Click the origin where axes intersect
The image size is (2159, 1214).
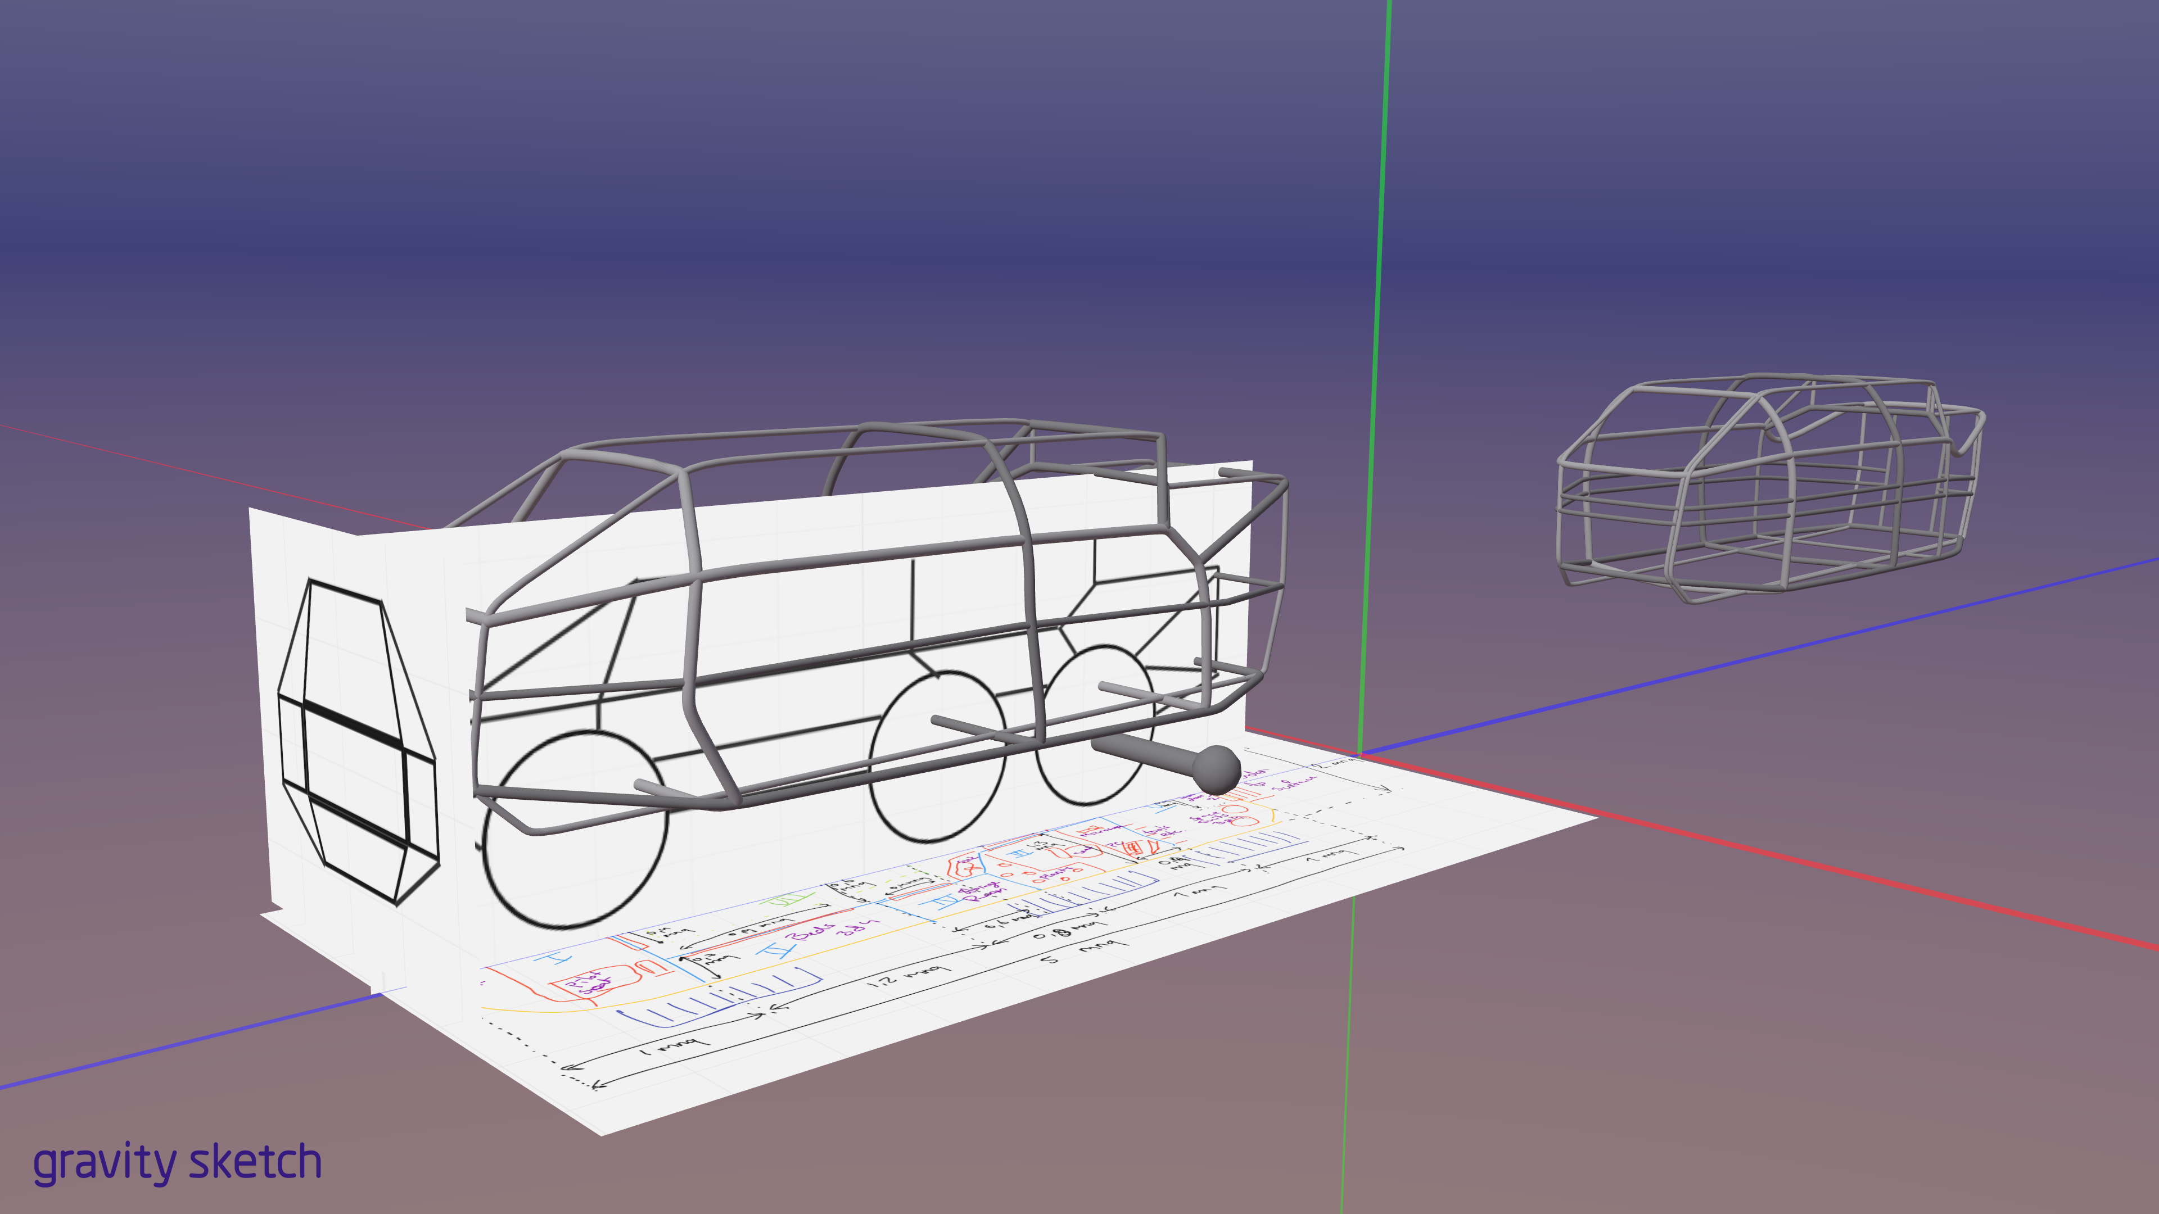[1358, 755]
